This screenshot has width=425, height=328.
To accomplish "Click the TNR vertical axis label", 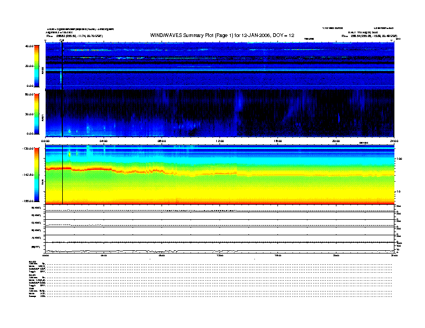I will coord(42,183).
